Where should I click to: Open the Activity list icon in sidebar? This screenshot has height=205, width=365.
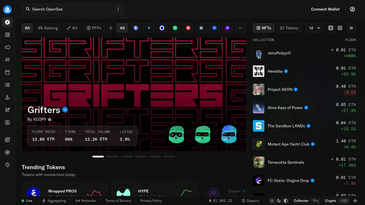point(7,85)
